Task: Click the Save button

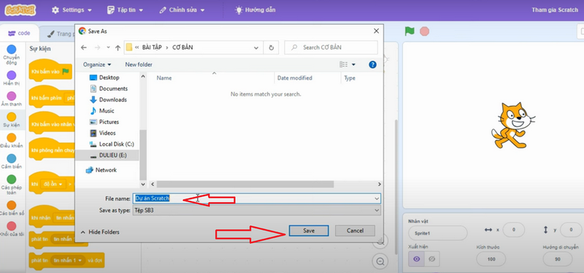Action: coord(309,231)
